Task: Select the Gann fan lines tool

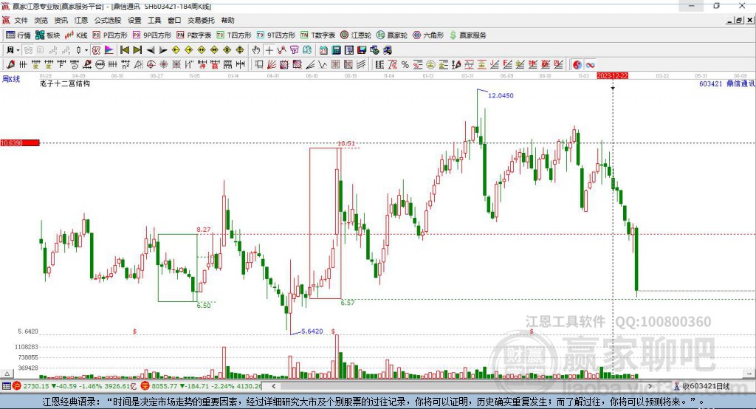Action: tap(272, 65)
